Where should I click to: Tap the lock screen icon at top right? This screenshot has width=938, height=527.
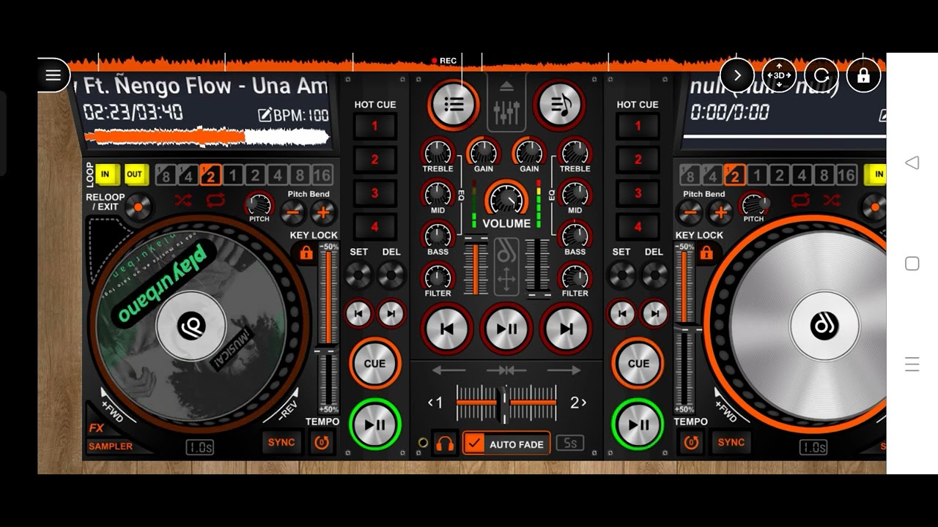tap(863, 75)
